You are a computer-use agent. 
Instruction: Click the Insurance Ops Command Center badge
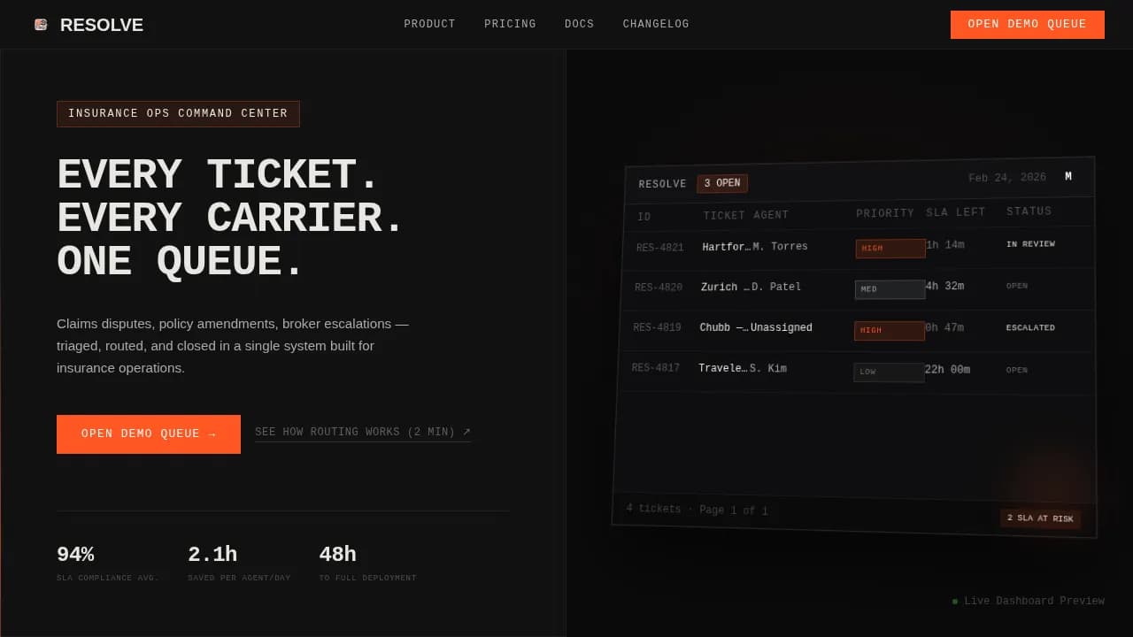pos(178,114)
